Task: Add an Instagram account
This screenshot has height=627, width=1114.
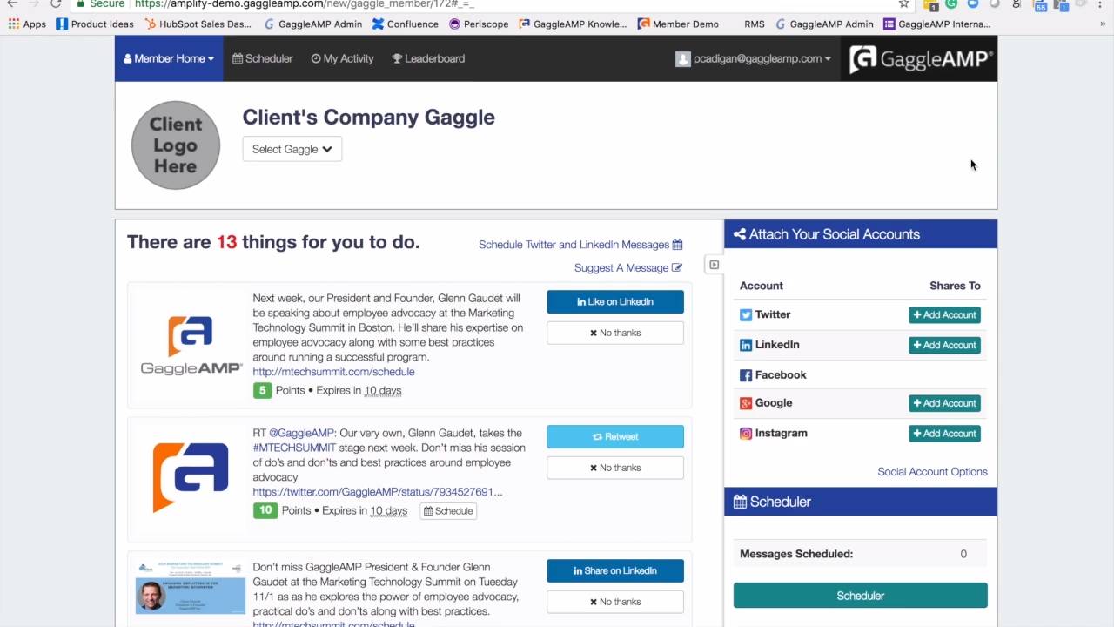Action: click(944, 434)
